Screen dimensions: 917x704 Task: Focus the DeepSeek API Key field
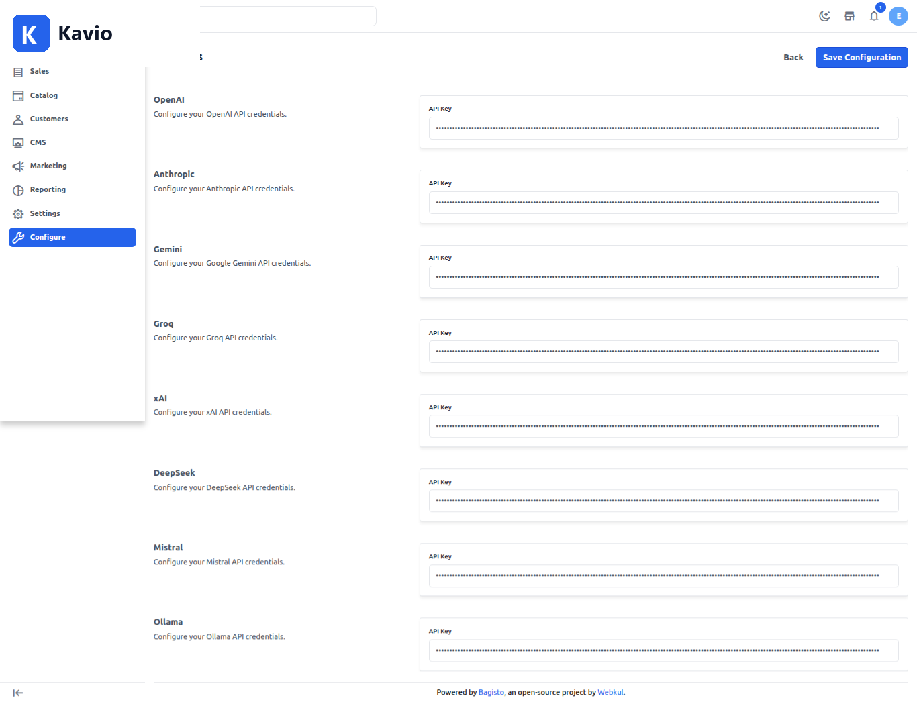point(663,501)
